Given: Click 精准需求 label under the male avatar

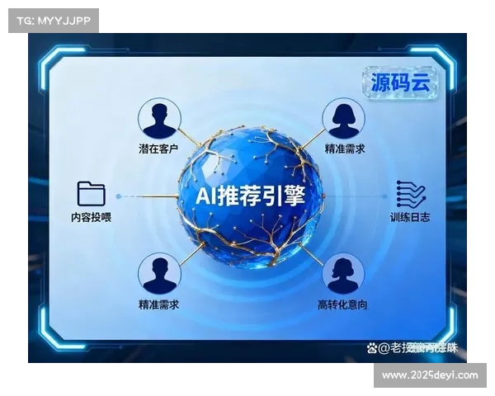Looking at the screenshot, I should point(158,305).
